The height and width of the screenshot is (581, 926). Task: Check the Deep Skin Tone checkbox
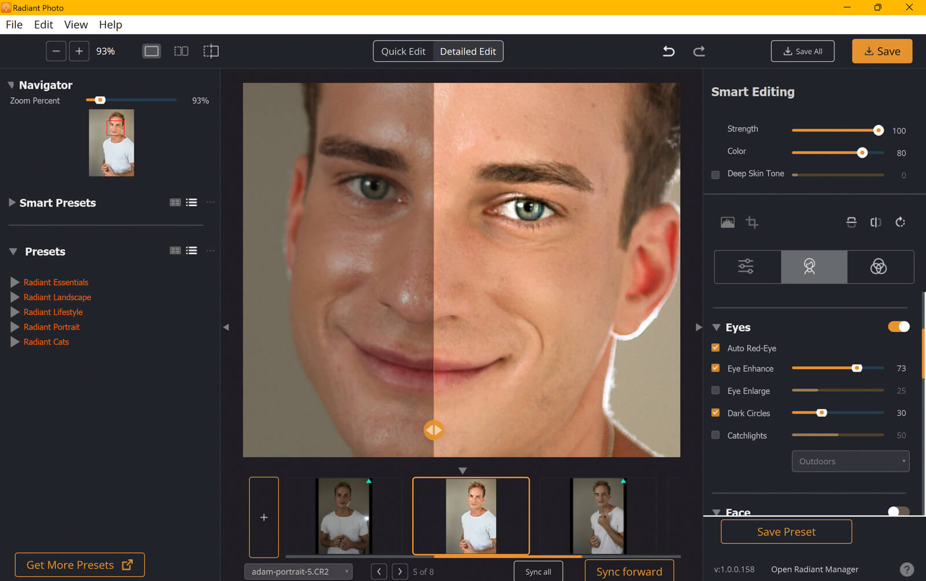[x=715, y=174]
